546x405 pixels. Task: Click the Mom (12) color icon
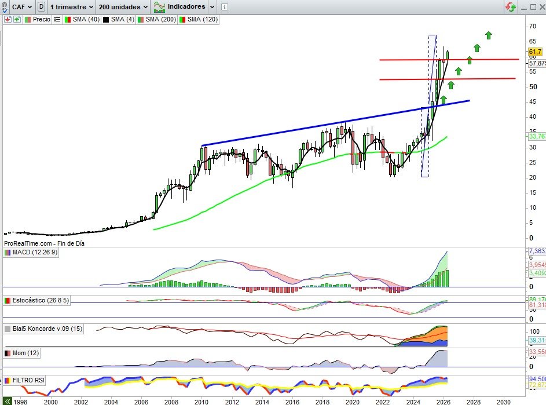point(8,353)
